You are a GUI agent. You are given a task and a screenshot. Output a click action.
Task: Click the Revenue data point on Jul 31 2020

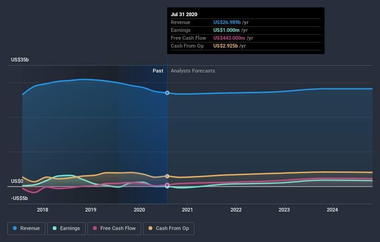pos(167,93)
